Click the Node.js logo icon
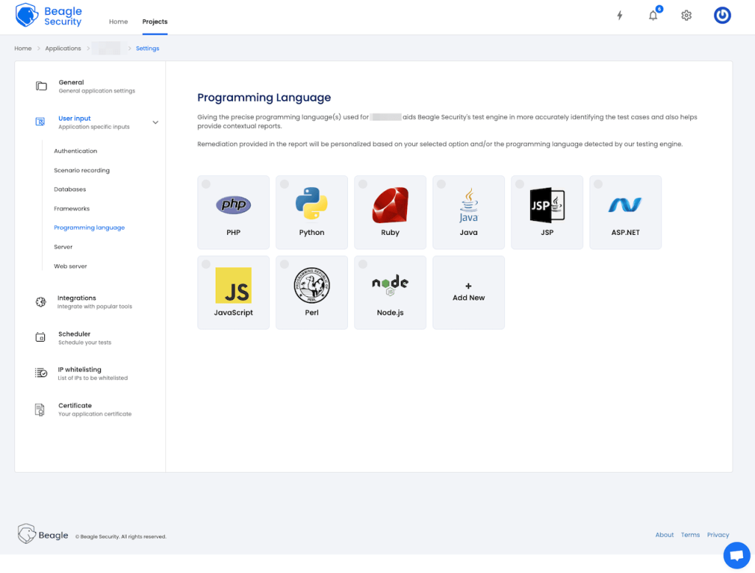 tap(390, 285)
